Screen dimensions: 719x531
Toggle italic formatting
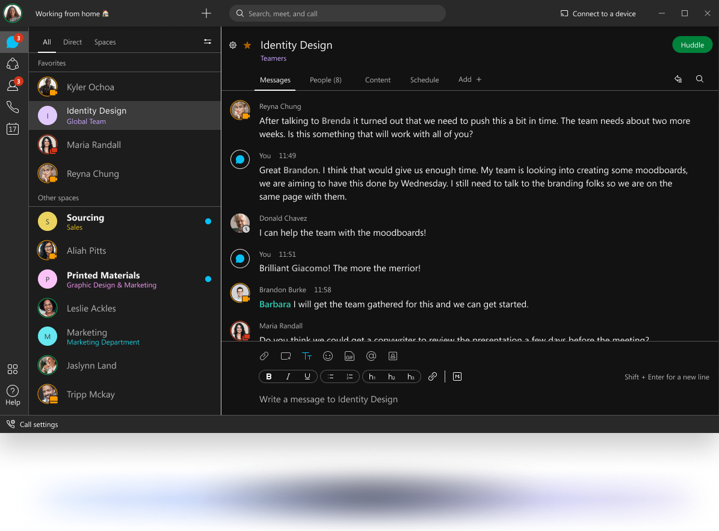point(288,376)
